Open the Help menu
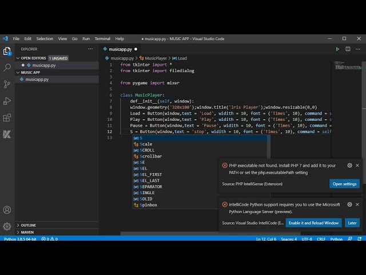This screenshot has height=275, width=366. point(120,38)
